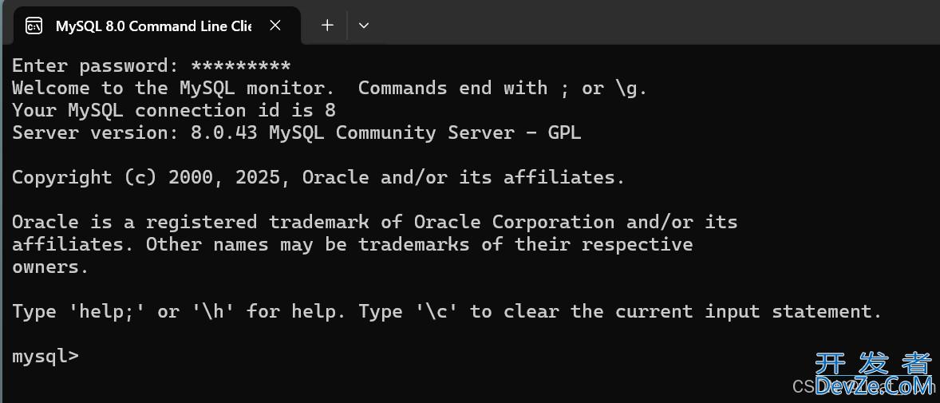This screenshot has height=403, width=940.
Task: Click the blue 开发者 watermark logo
Action: [x=873, y=364]
